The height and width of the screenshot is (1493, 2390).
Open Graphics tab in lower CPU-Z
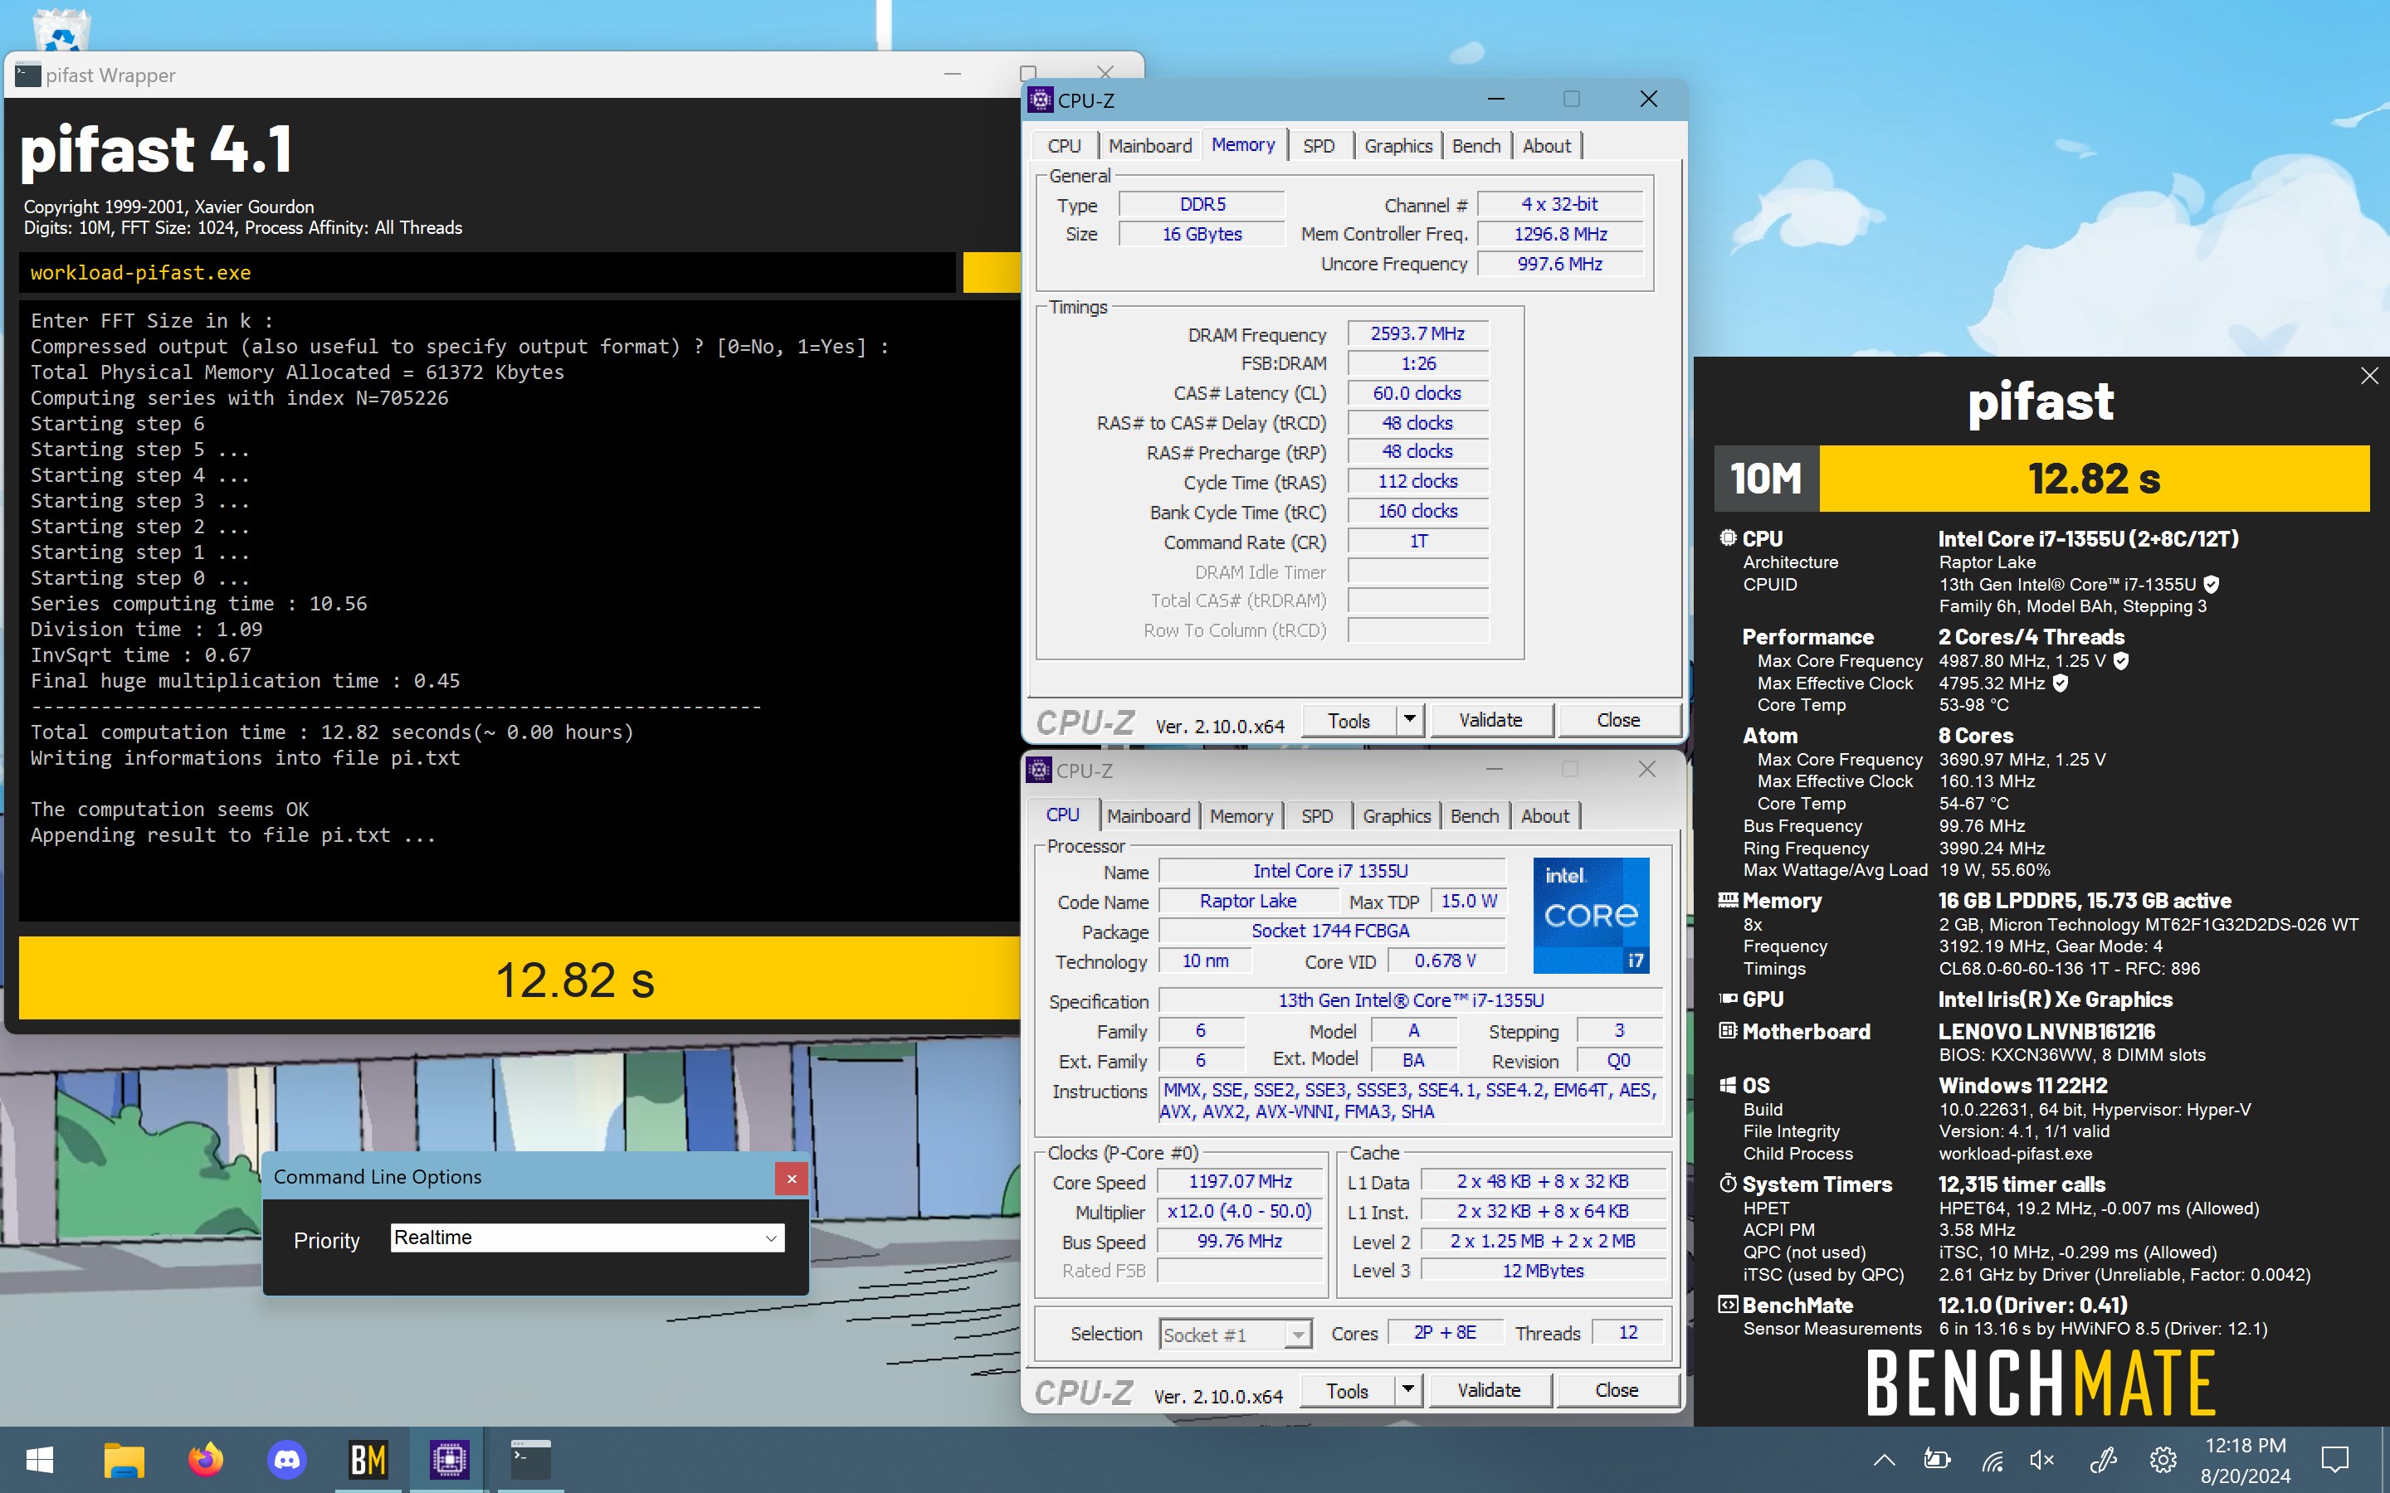(x=1397, y=817)
